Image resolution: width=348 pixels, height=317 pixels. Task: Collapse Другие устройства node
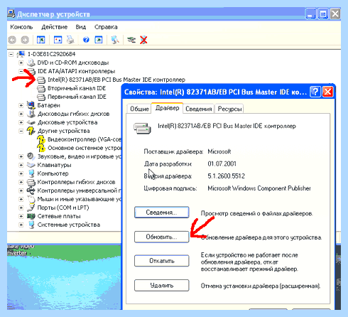coord(21,131)
